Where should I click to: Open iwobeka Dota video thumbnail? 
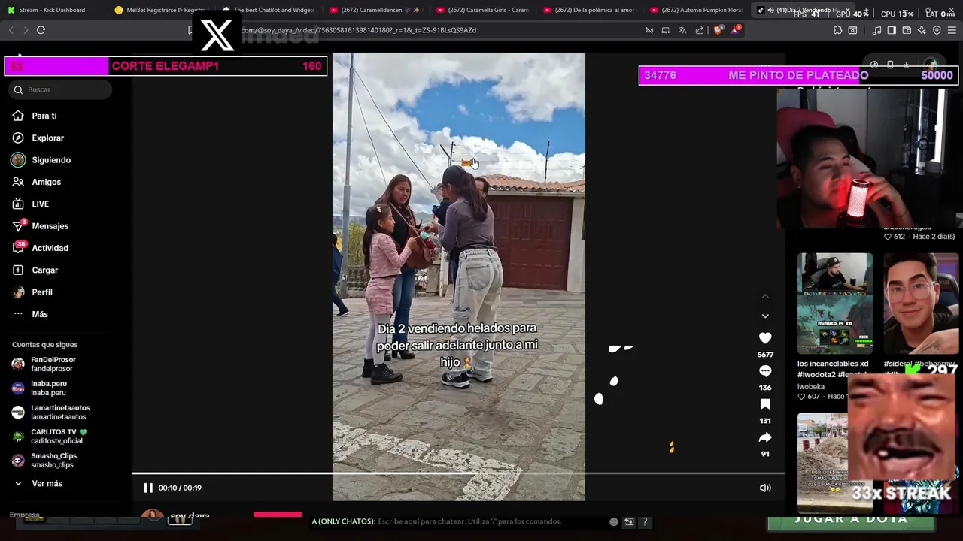pyautogui.click(x=835, y=303)
